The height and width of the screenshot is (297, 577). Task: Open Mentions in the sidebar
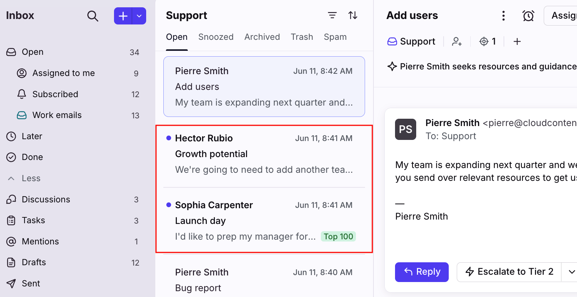pyautogui.click(x=73, y=241)
